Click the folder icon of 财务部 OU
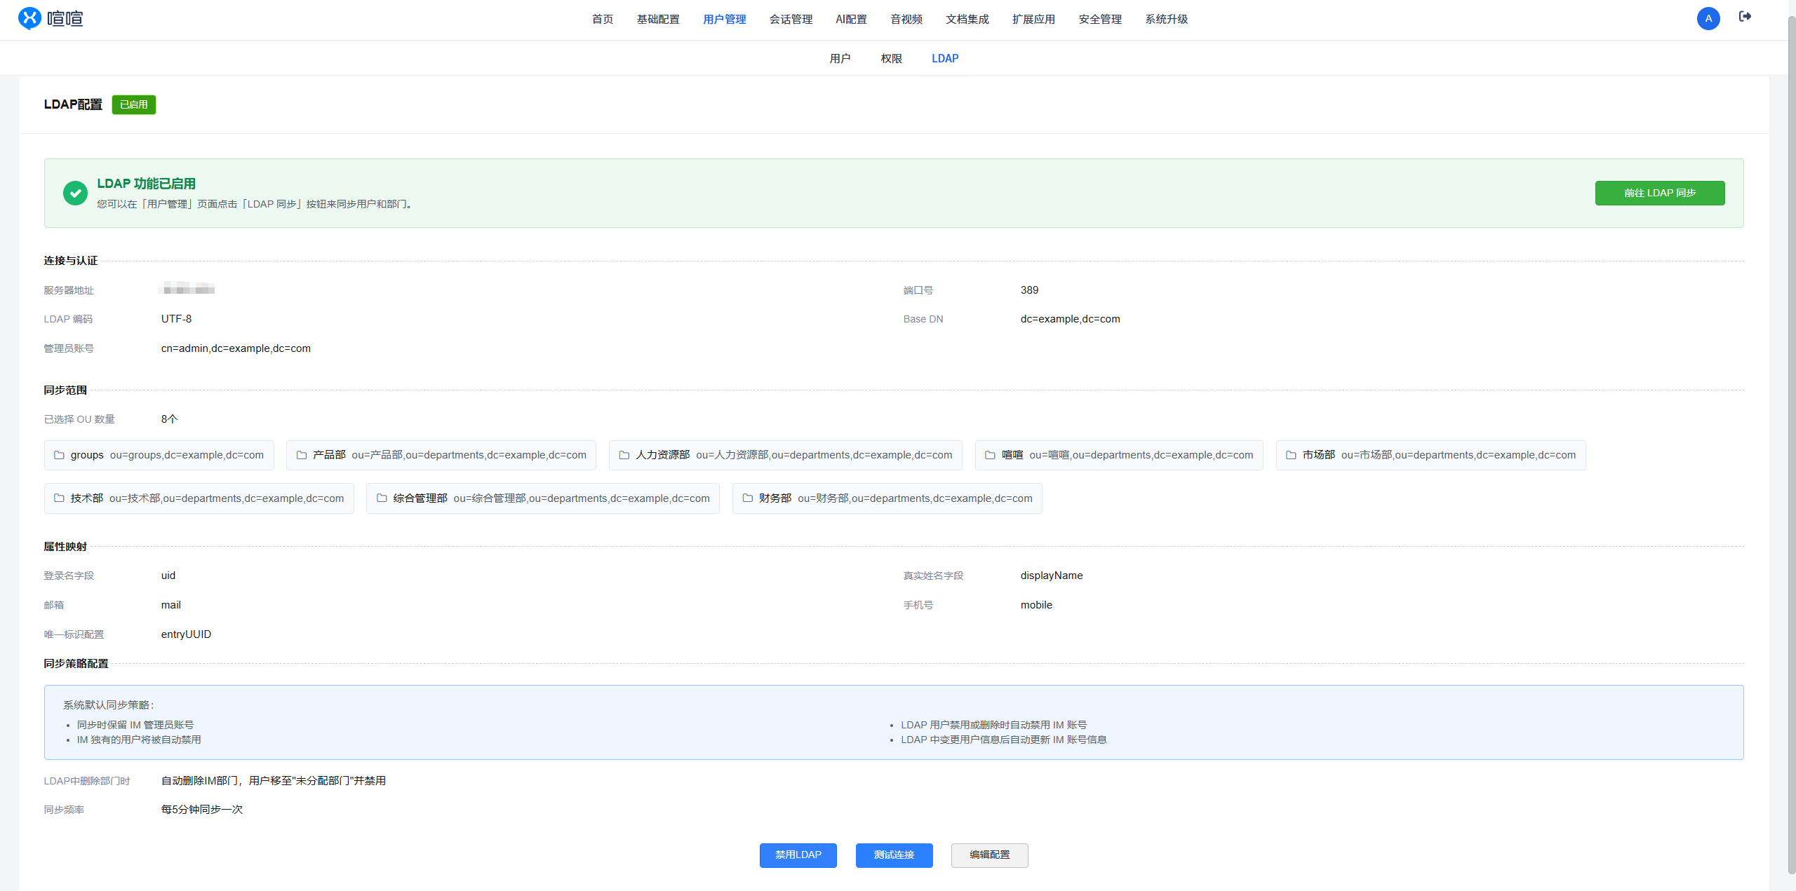Viewport: 1796px width, 891px height. 748,498
